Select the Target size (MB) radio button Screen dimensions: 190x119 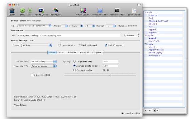(74, 61)
